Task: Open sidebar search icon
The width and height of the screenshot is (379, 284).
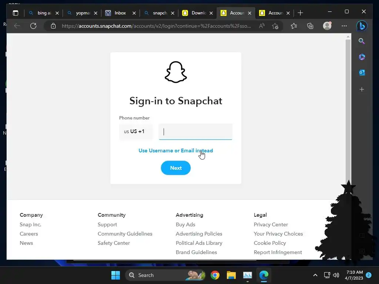Action: coord(362,41)
